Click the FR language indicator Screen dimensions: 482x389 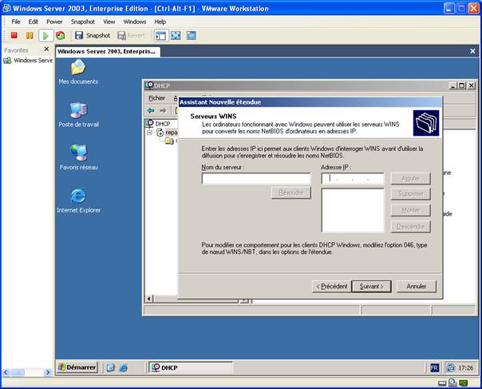click(434, 367)
